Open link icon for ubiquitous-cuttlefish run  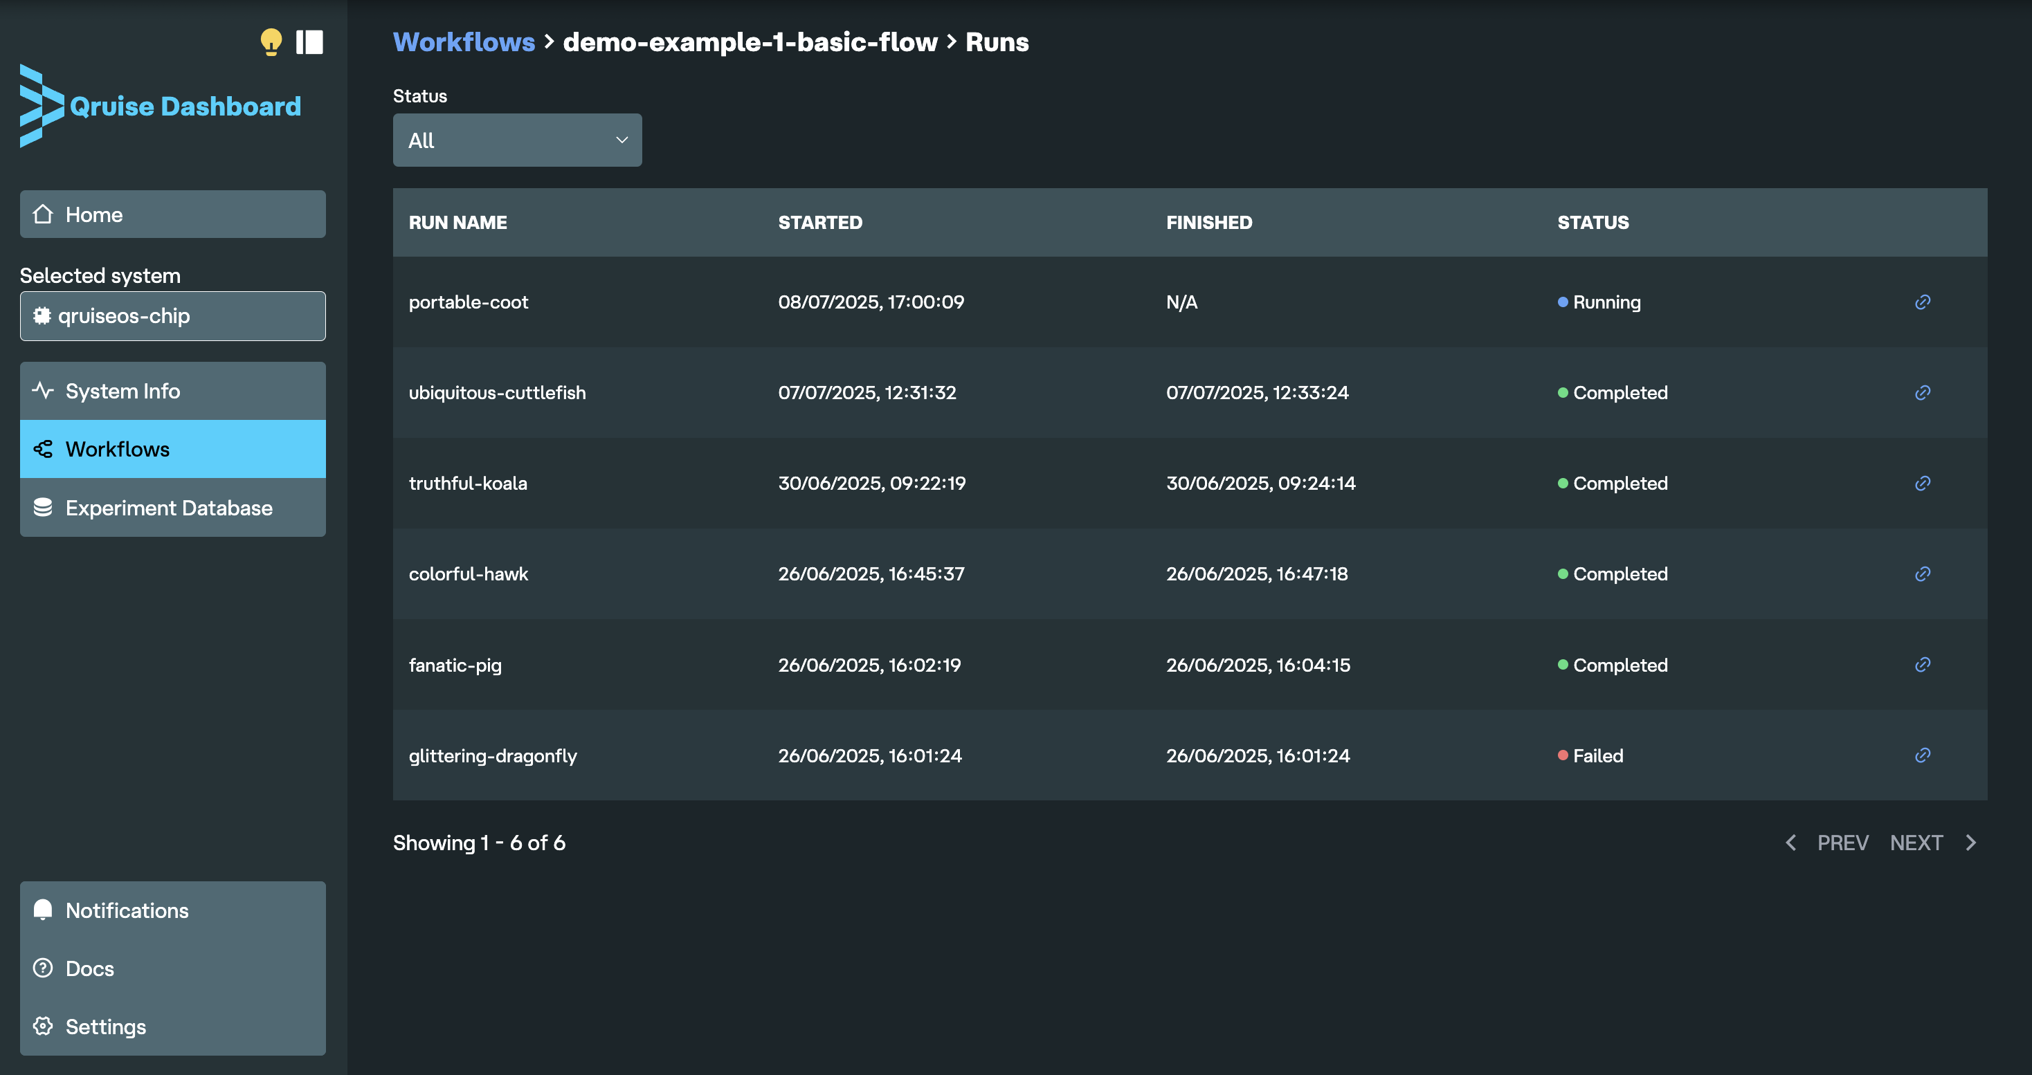coord(1923,393)
